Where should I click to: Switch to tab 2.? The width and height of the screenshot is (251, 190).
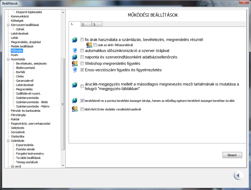coord(86,24)
